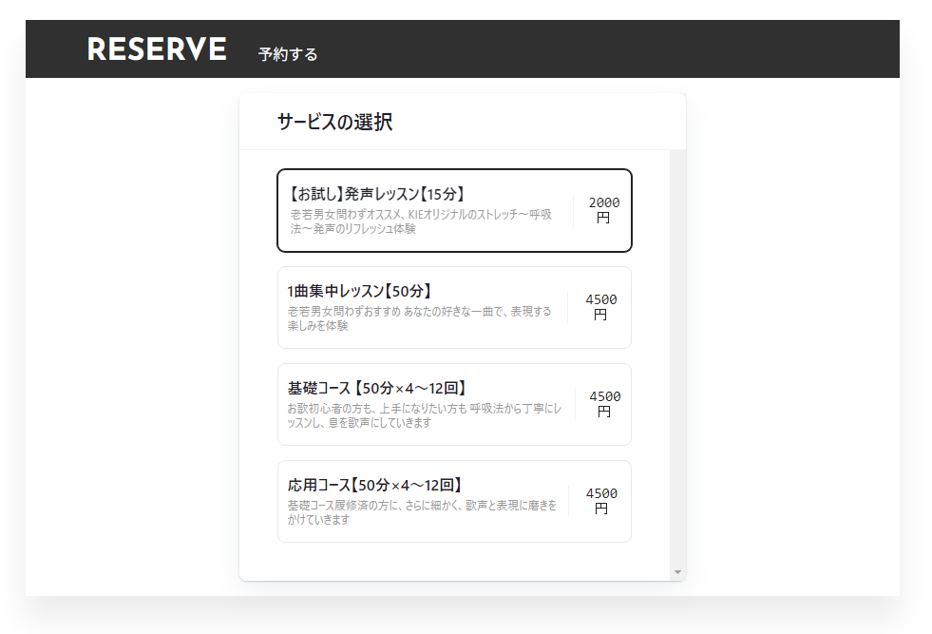Click the 4500円 price for 応用コース
The width and height of the screenshot is (932, 634).
click(600, 501)
